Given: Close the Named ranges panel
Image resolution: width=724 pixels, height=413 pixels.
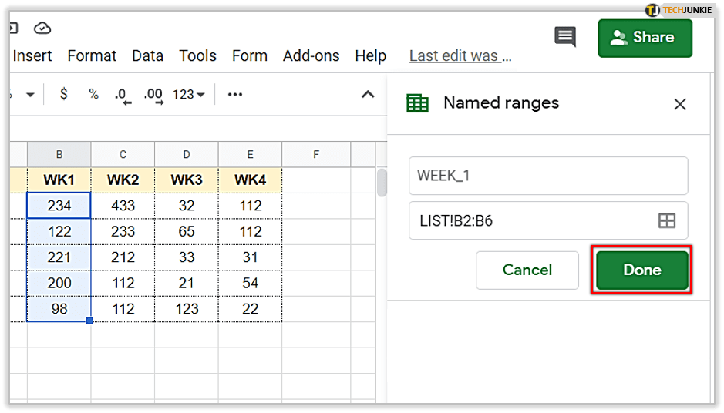Looking at the screenshot, I should pos(679,104).
